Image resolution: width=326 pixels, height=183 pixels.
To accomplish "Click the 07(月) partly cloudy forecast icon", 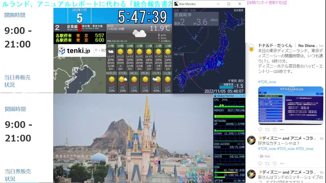I will [123, 79].
